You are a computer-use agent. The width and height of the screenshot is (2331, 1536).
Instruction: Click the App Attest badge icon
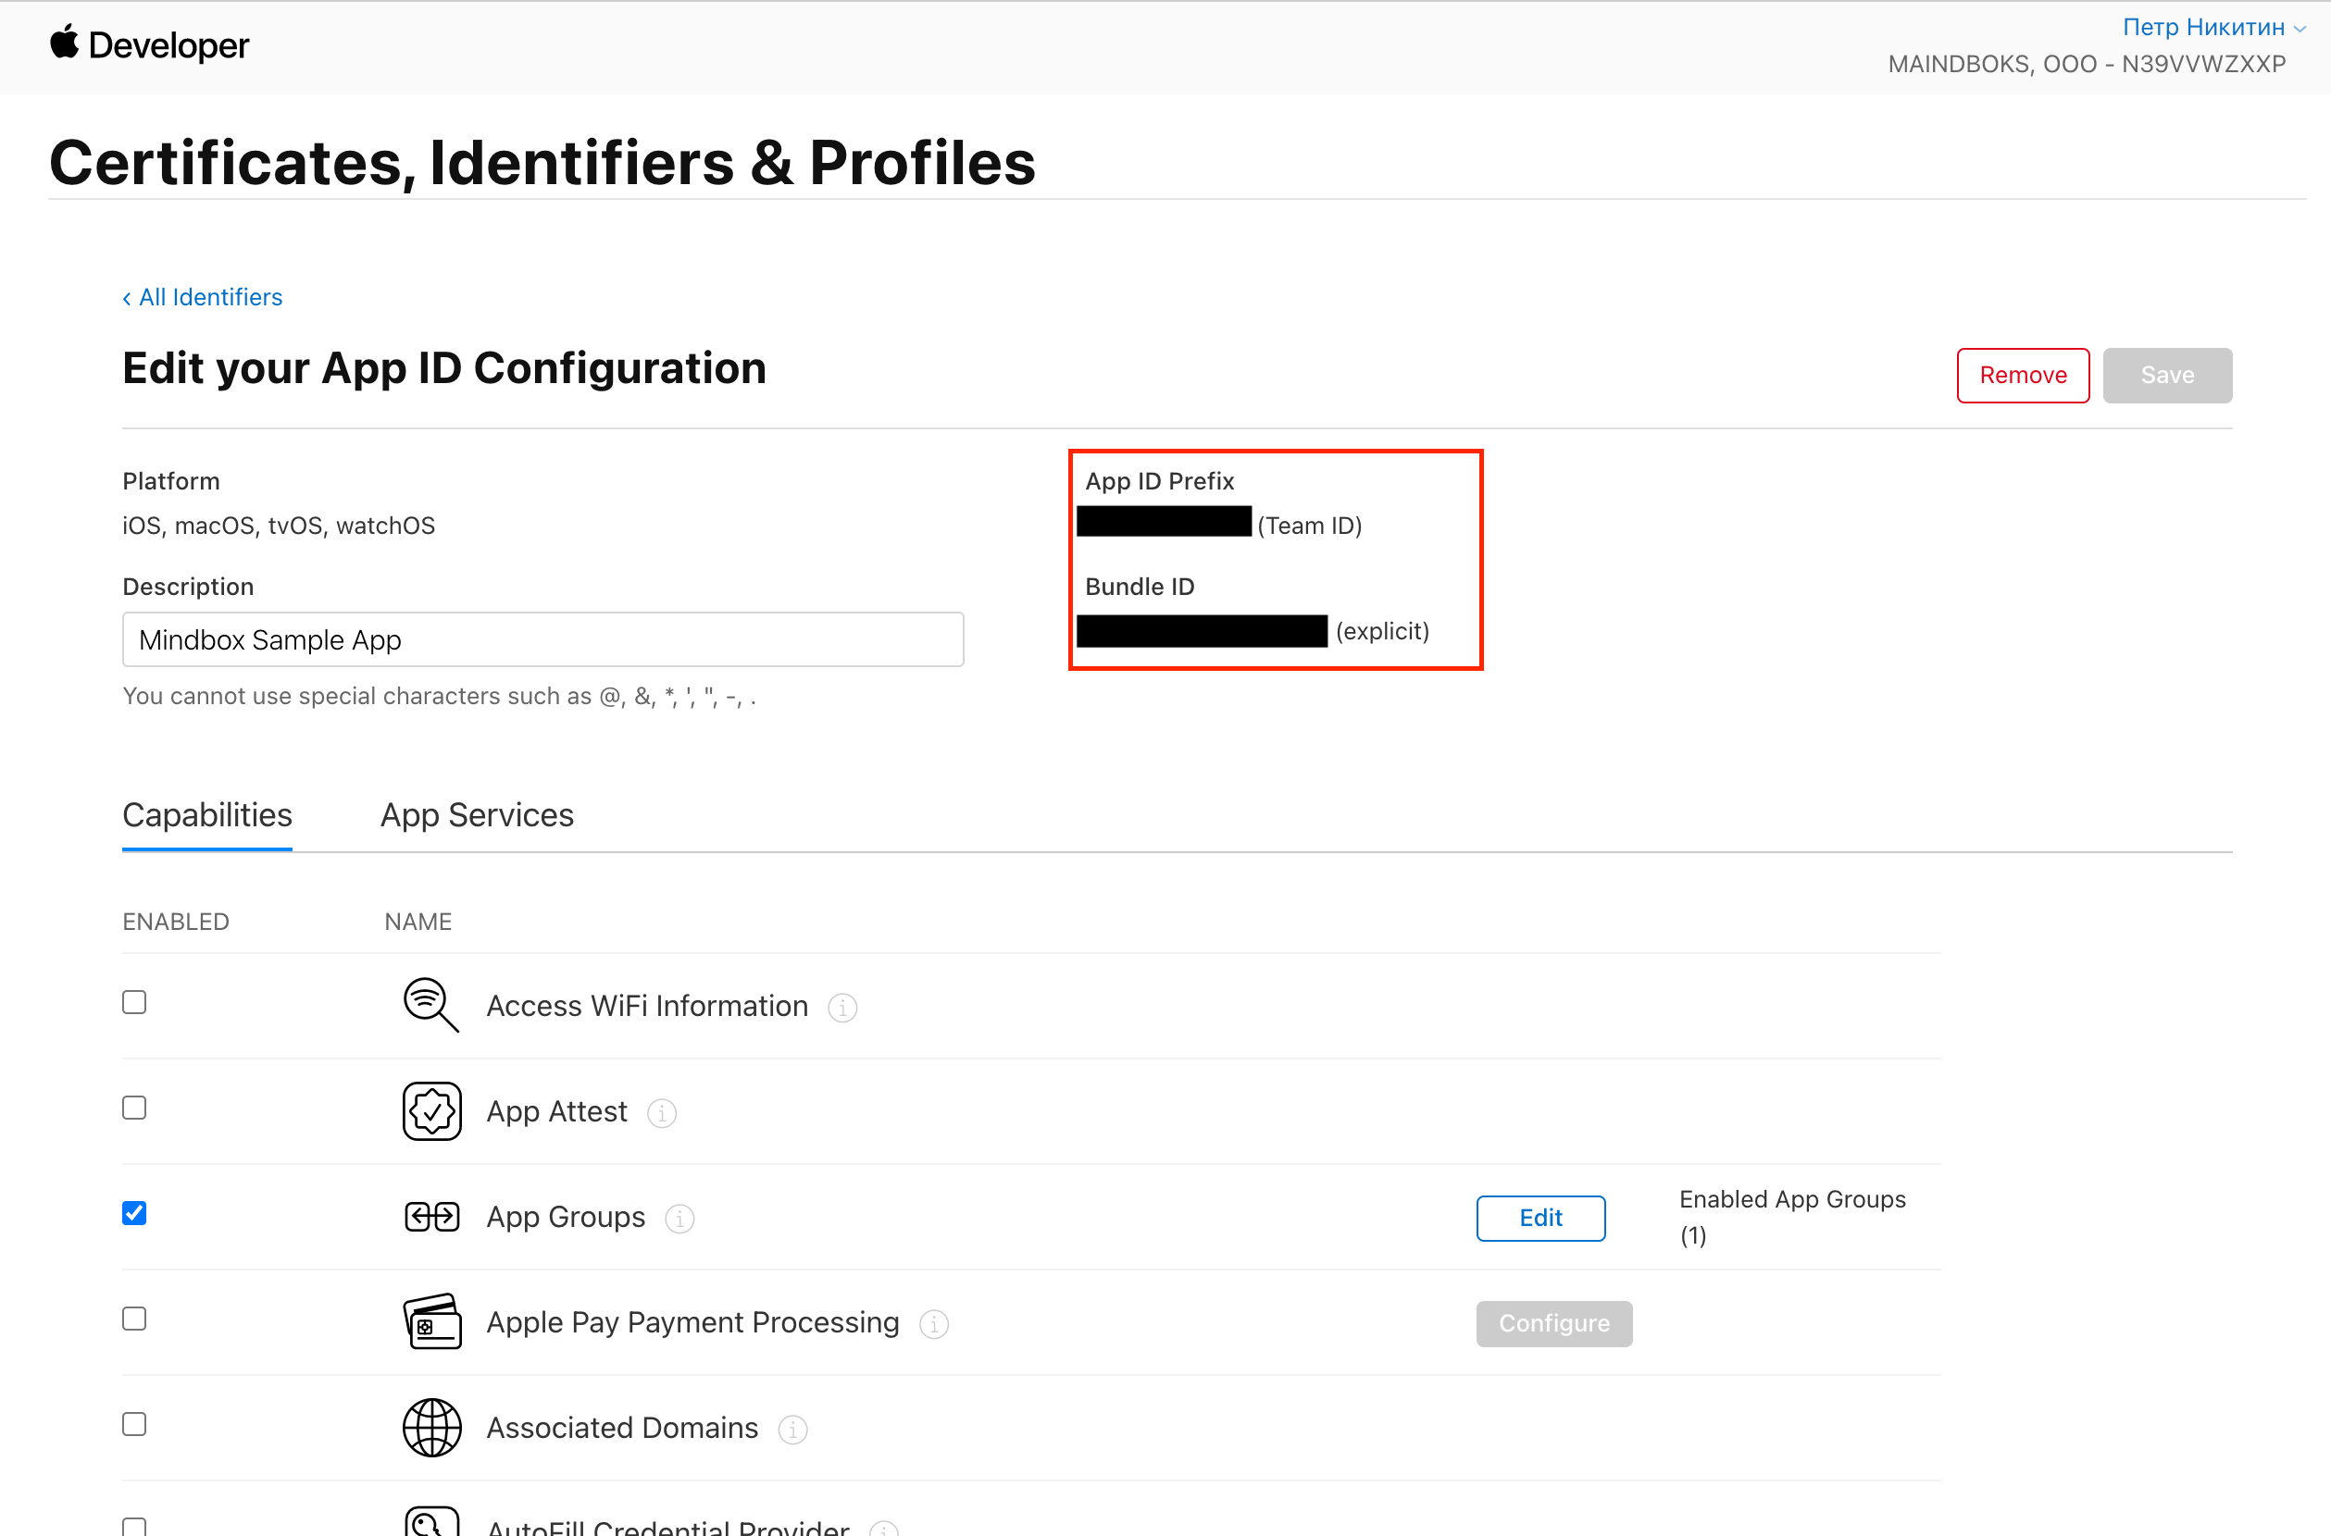coord(431,1111)
